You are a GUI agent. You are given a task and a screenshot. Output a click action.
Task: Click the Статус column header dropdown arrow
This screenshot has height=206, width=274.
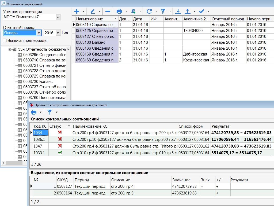click(69, 126)
